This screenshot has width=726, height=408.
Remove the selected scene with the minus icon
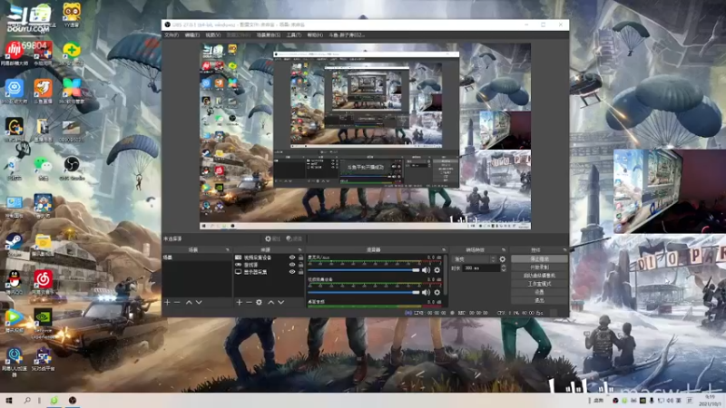point(177,302)
